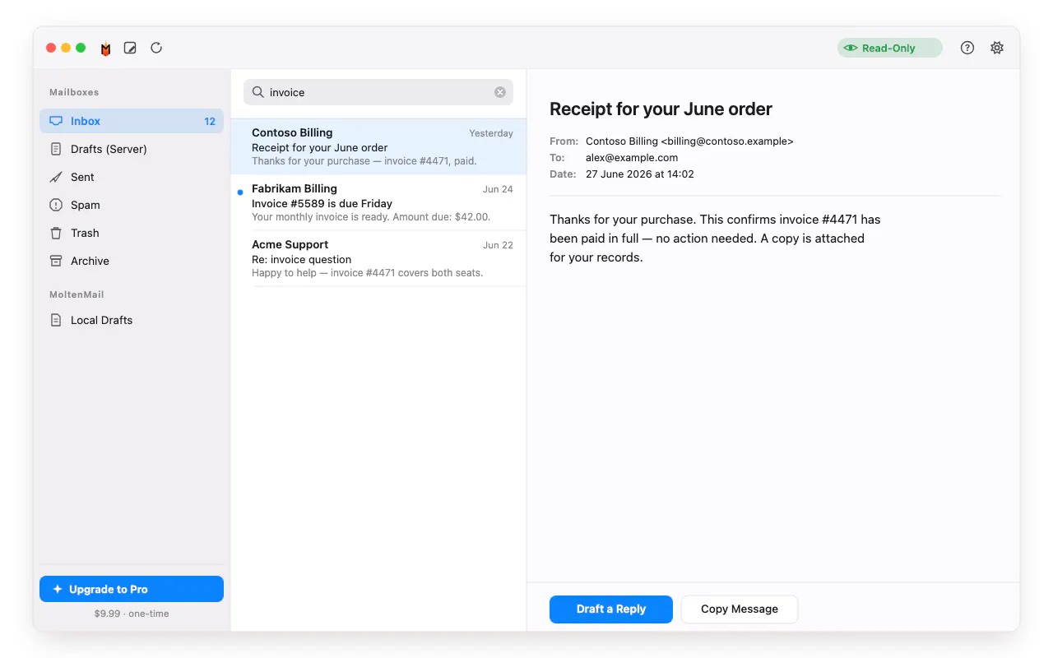Click the MoltenMail app logo icon

(105, 49)
